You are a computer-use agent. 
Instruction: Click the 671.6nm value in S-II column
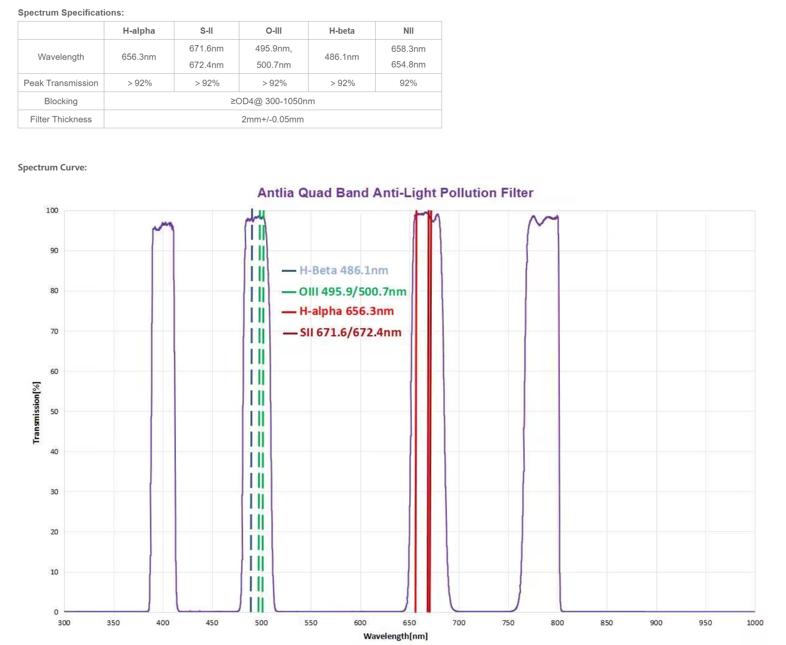click(206, 49)
